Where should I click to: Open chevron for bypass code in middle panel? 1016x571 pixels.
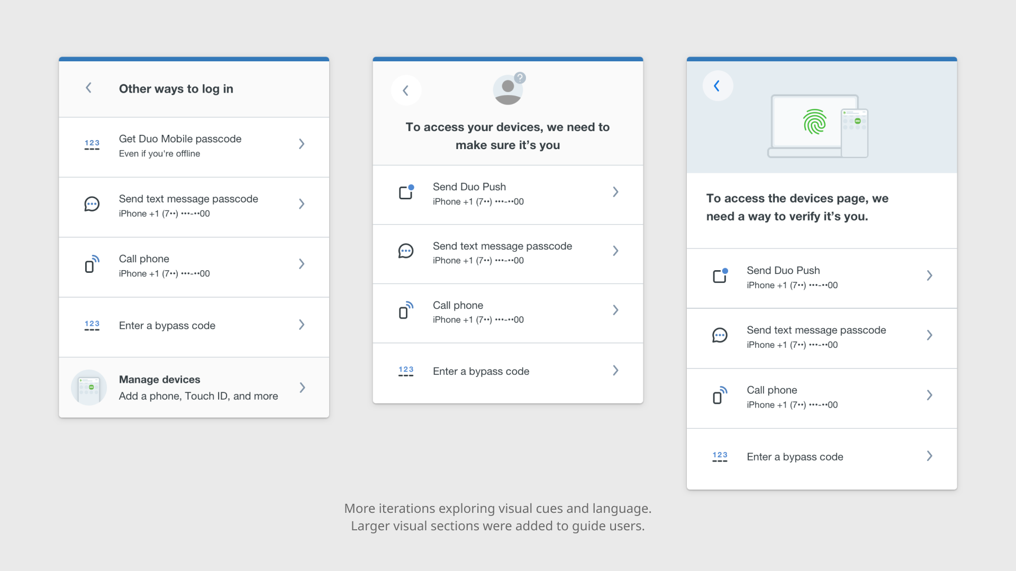coord(615,371)
